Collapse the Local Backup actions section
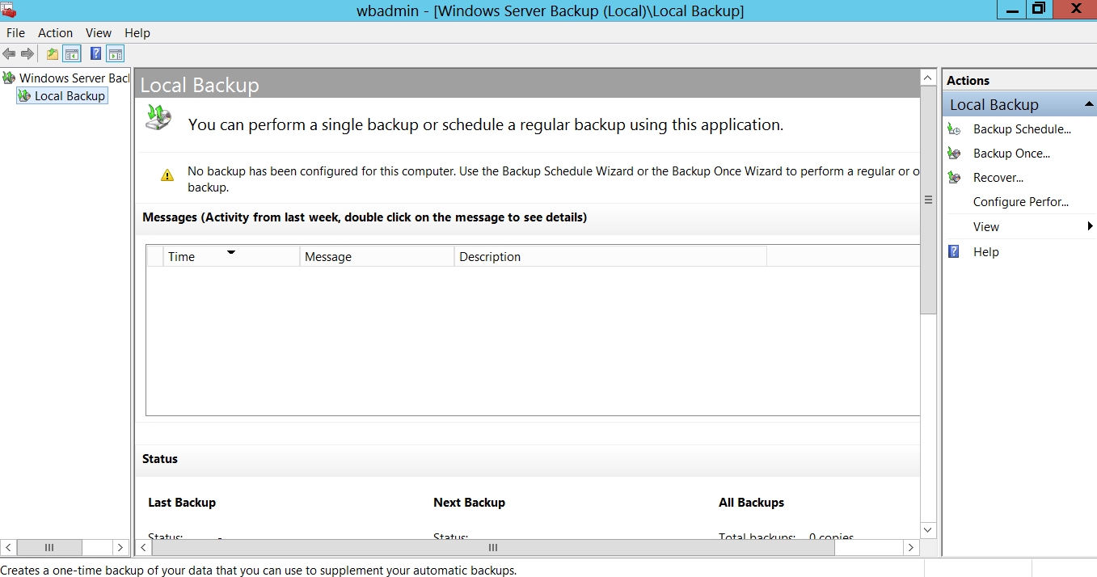The image size is (1097, 577). tap(1088, 104)
